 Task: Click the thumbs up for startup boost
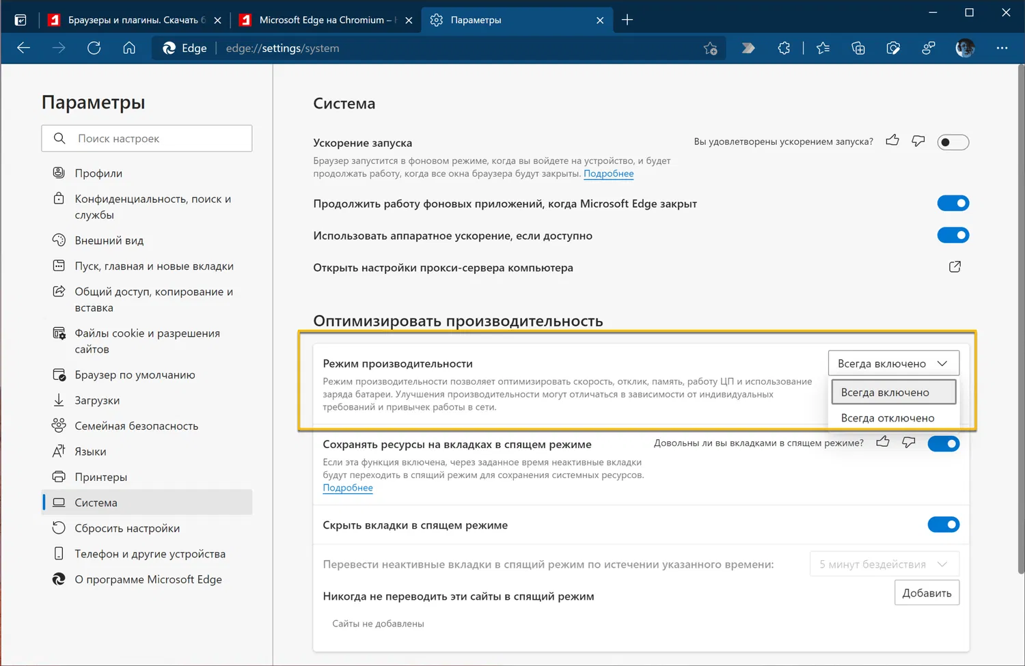tap(892, 141)
